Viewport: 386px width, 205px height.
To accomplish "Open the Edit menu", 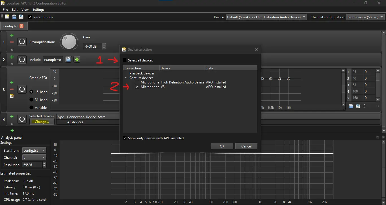I will pyautogui.click(x=15, y=10).
